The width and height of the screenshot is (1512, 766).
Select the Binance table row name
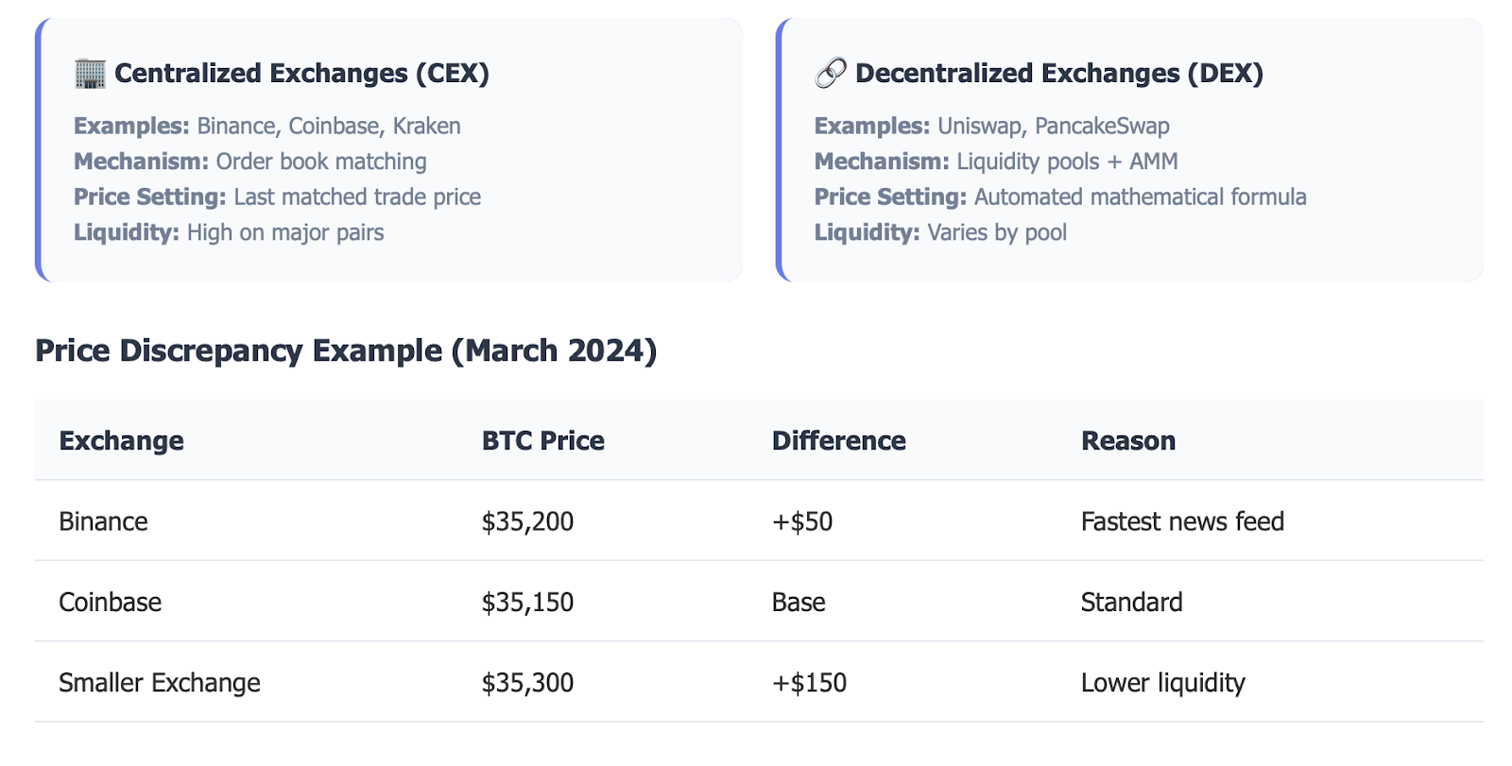[103, 521]
